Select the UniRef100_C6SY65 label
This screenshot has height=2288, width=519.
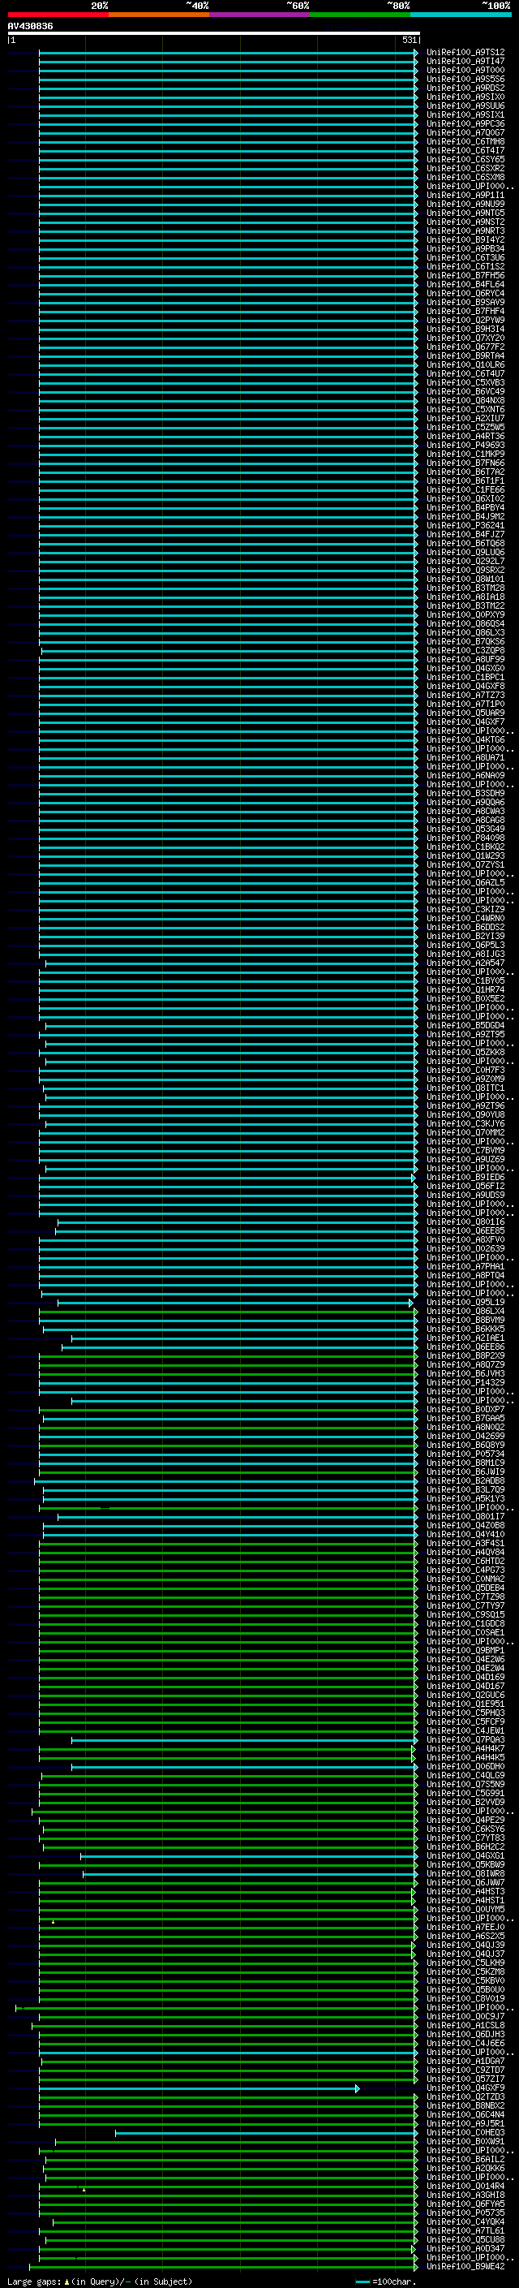(x=465, y=160)
